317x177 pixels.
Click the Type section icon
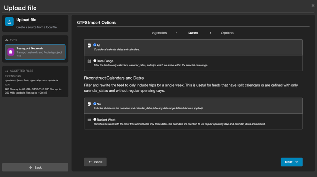coord(7,40)
